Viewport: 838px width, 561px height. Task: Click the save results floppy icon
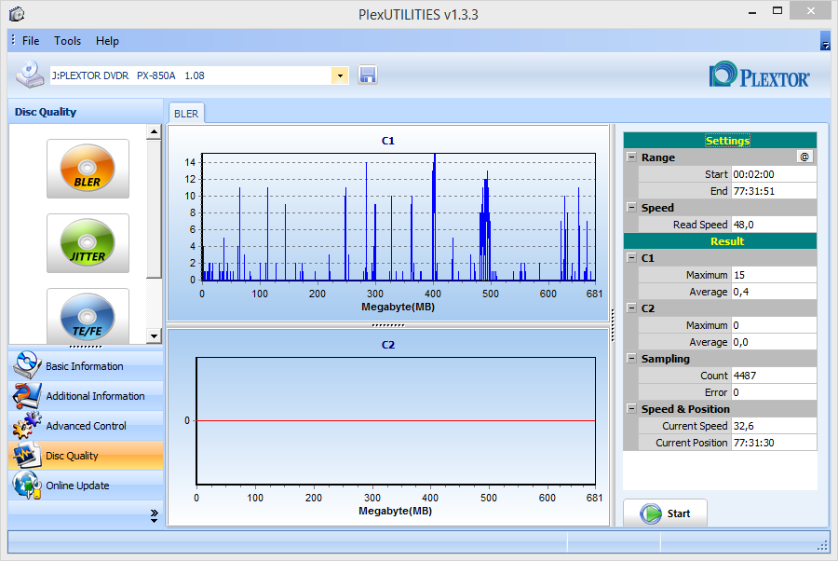(367, 75)
